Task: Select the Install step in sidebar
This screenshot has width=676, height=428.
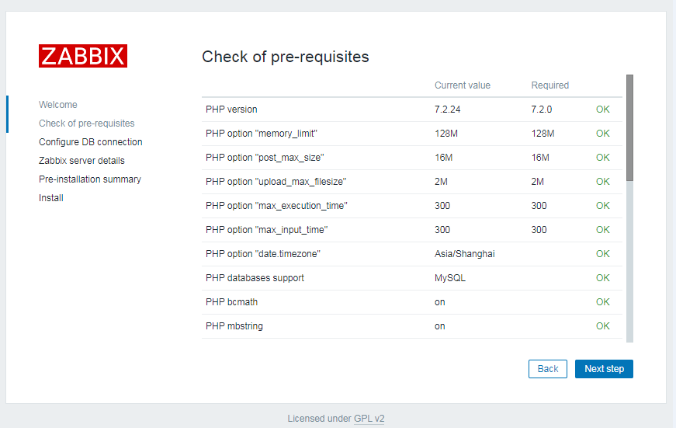Action: click(x=51, y=198)
